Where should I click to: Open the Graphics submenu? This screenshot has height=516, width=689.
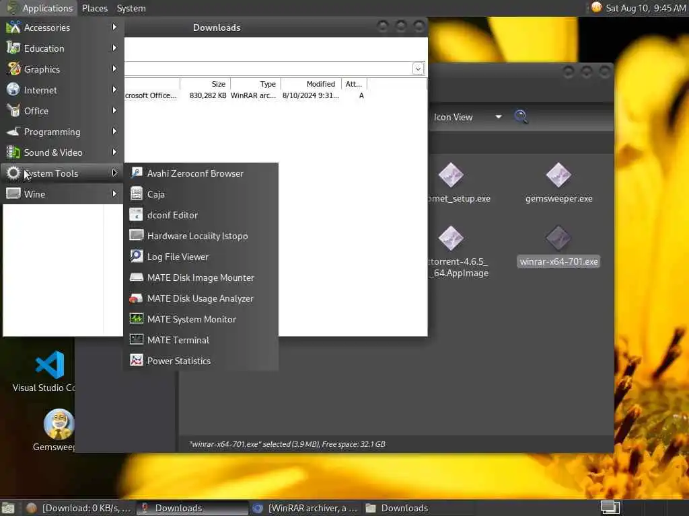click(x=62, y=69)
